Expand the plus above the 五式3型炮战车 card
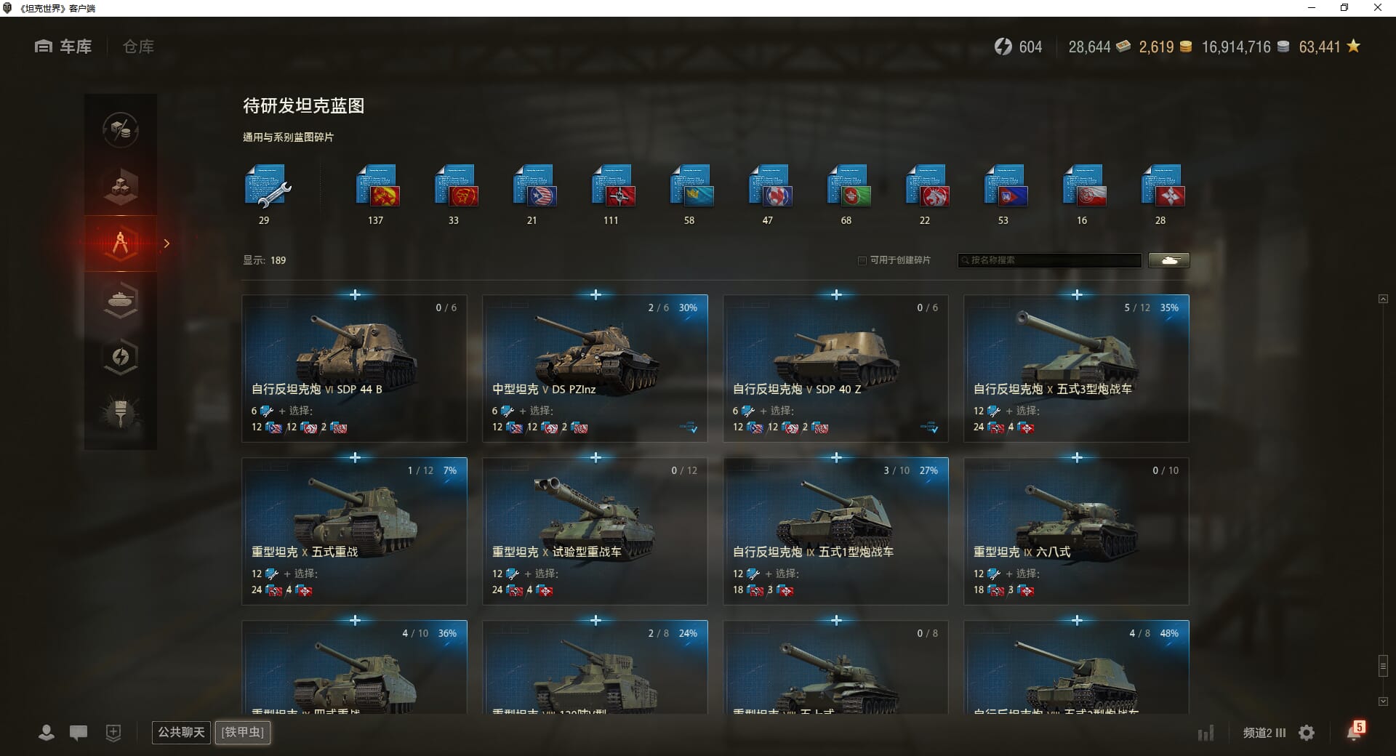 [1077, 294]
